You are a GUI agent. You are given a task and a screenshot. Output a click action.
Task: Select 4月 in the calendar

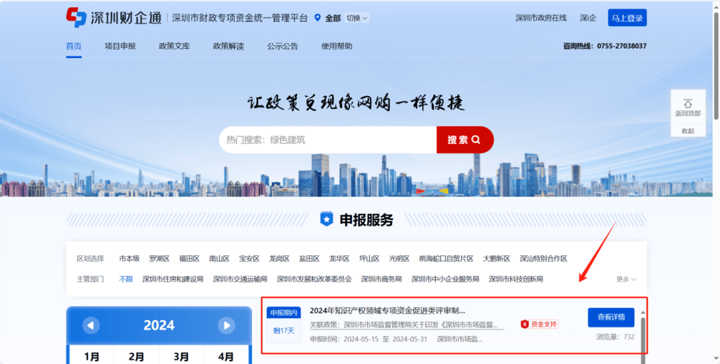coord(227,356)
